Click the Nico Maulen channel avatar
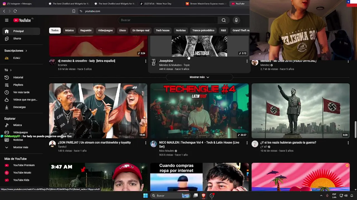Viewport: 357px width, 200px height. (x=154, y=144)
